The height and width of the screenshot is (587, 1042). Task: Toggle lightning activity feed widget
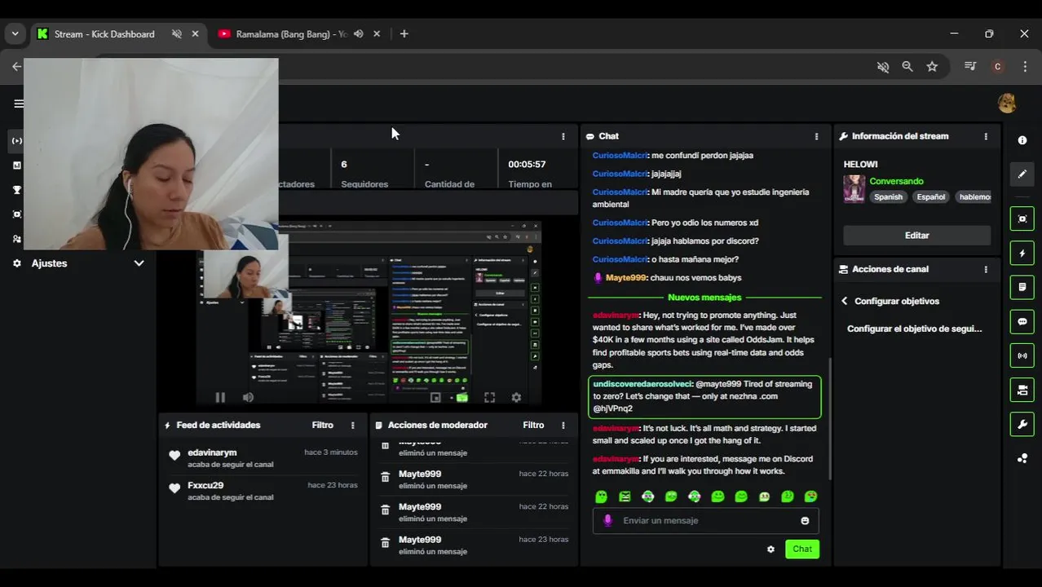pos(1022,253)
